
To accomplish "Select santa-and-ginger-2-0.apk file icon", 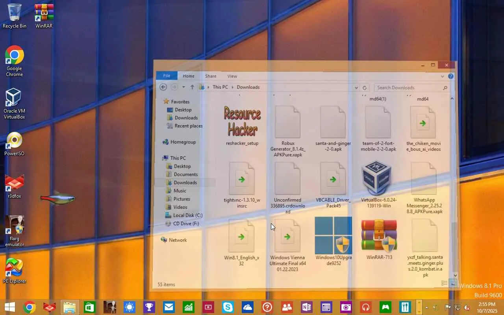I will (x=333, y=122).
